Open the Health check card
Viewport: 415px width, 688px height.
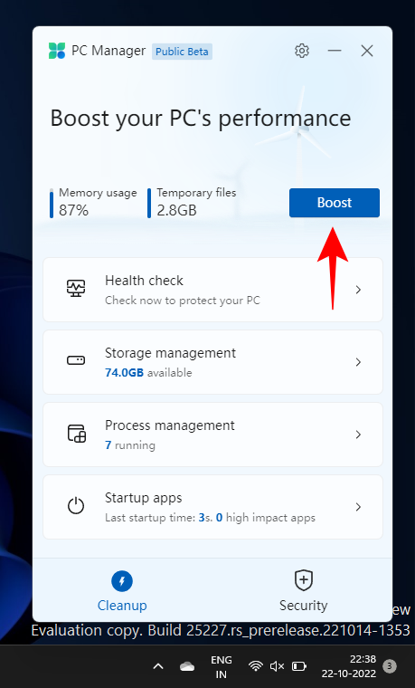(x=212, y=290)
